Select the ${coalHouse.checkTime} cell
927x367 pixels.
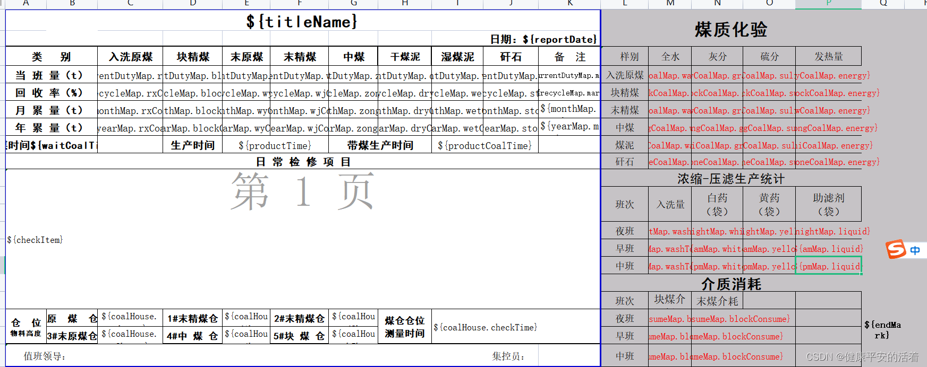(516, 327)
